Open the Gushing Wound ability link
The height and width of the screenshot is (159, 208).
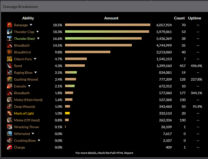pos(26,79)
